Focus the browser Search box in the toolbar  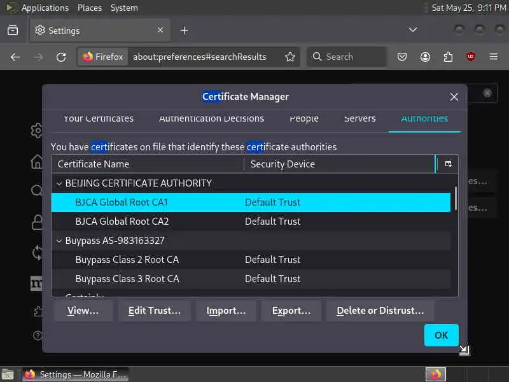click(x=347, y=57)
